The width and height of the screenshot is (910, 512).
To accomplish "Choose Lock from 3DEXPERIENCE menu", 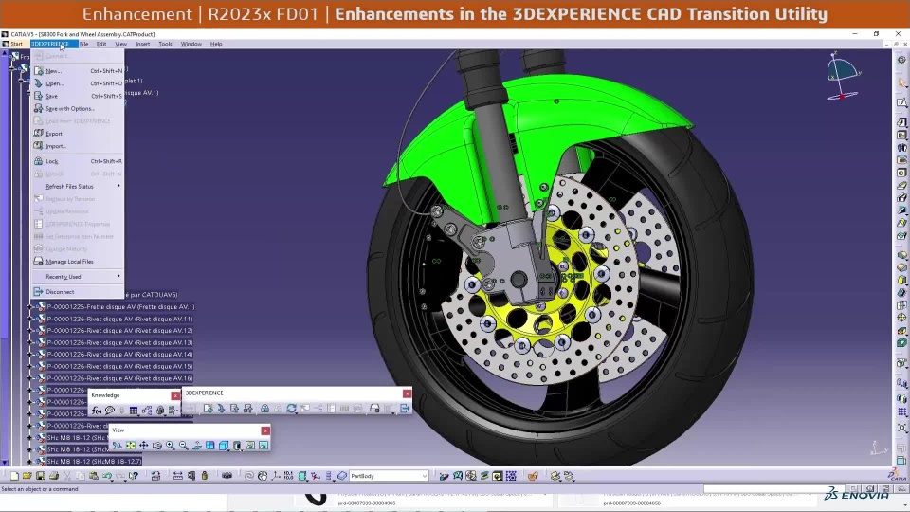I will point(77,161).
